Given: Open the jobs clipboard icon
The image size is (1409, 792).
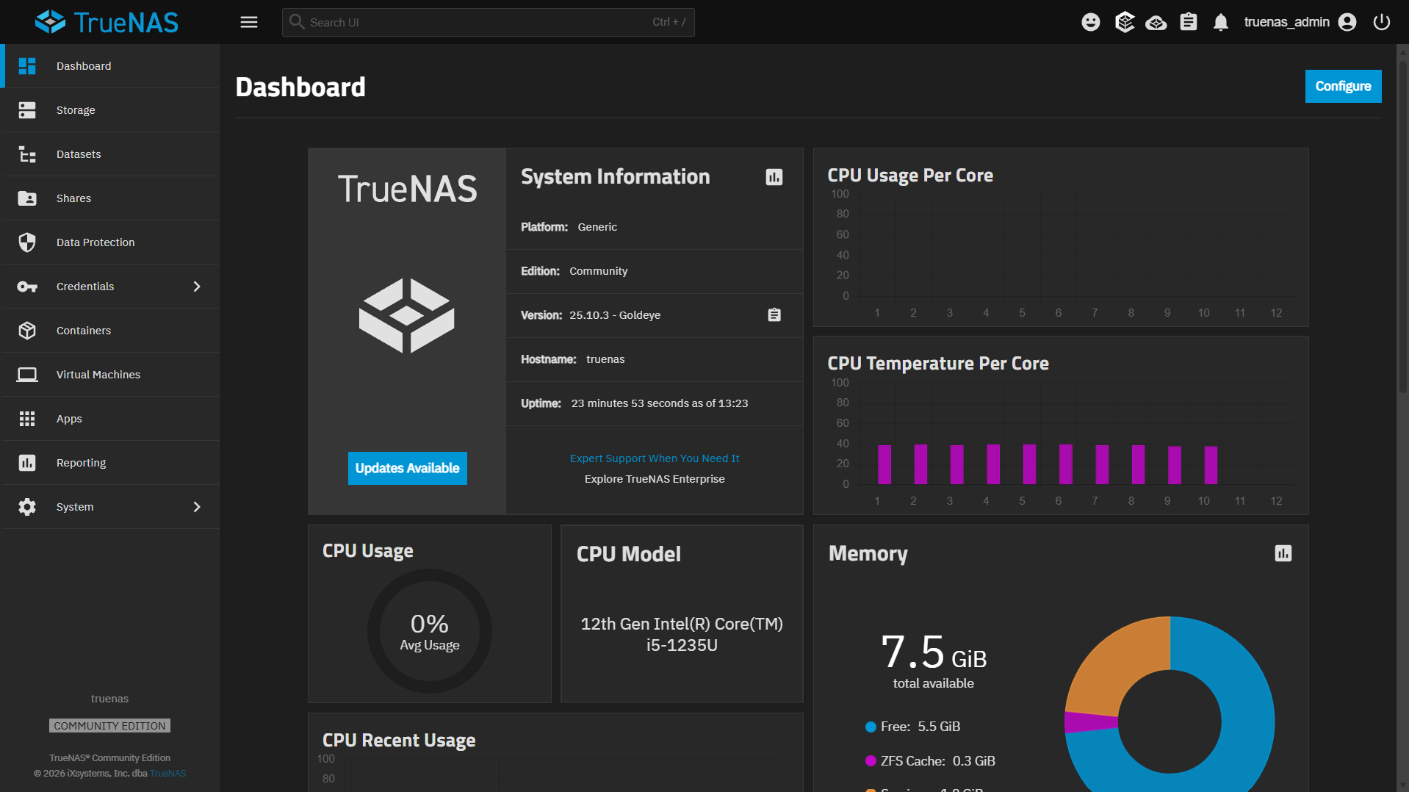Looking at the screenshot, I should coord(1189,22).
